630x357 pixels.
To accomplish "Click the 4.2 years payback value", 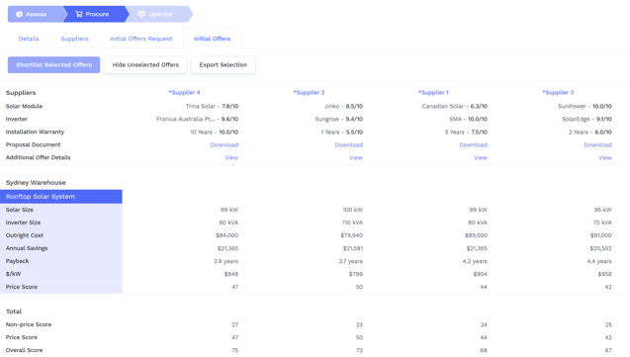I will click(475, 261).
